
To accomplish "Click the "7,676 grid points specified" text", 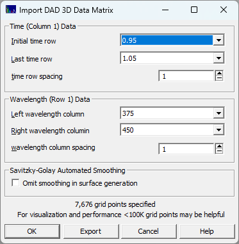I will coord(115,204).
